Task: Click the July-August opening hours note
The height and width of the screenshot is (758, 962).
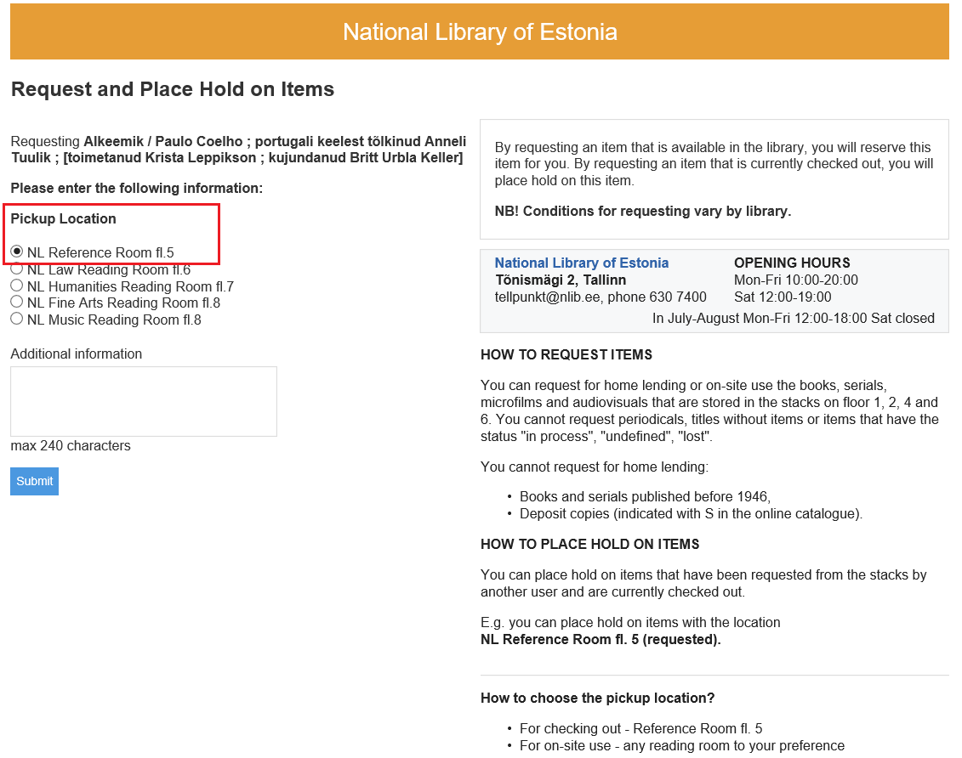Action: click(x=794, y=319)
